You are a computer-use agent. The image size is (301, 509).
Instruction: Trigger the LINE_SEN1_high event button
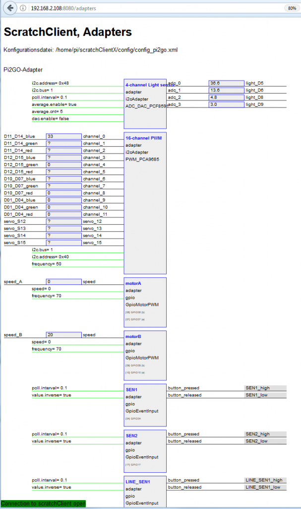266,480
